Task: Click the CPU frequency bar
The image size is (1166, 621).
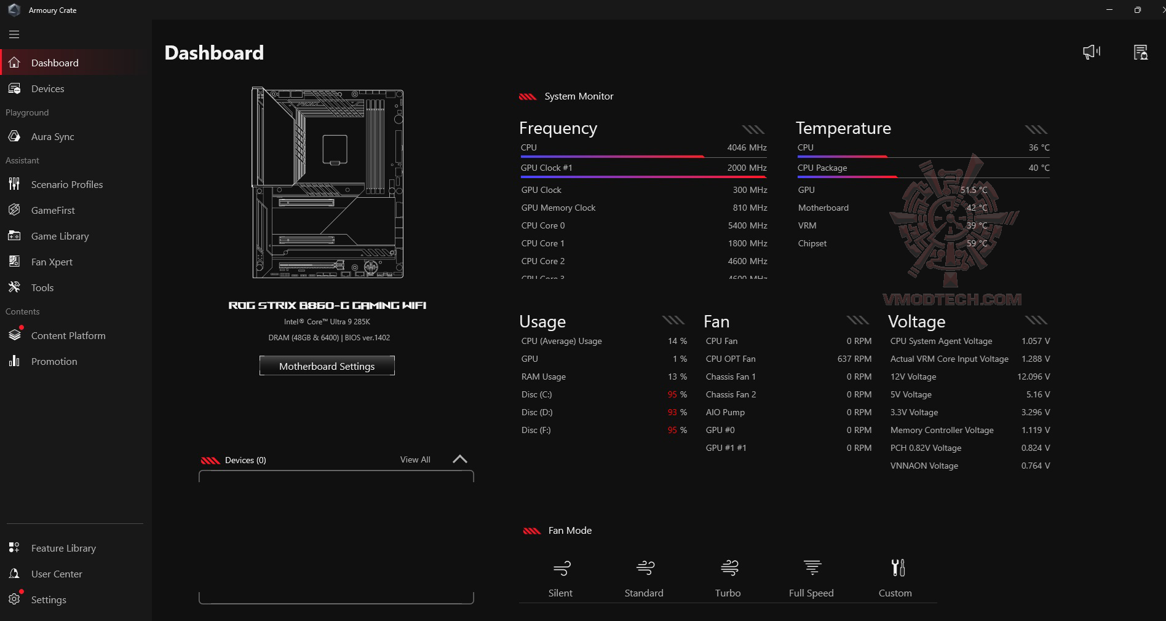Action: point(643,157)
